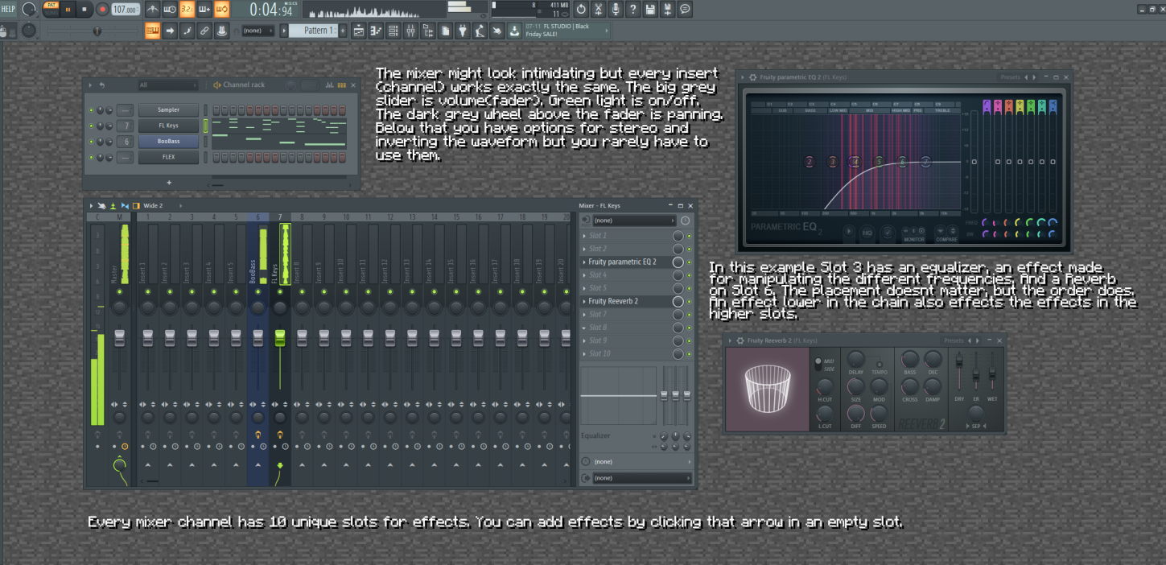Image resolution: width=1166 pixels, height=565 pixels.
Task: Open the All channel filter dropdown in Channel rack
Action: coord(167,85)
